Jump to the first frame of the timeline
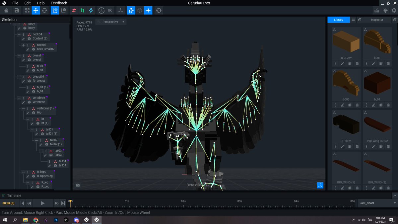The height and width of the screenshot is (224, 398). 23,203
